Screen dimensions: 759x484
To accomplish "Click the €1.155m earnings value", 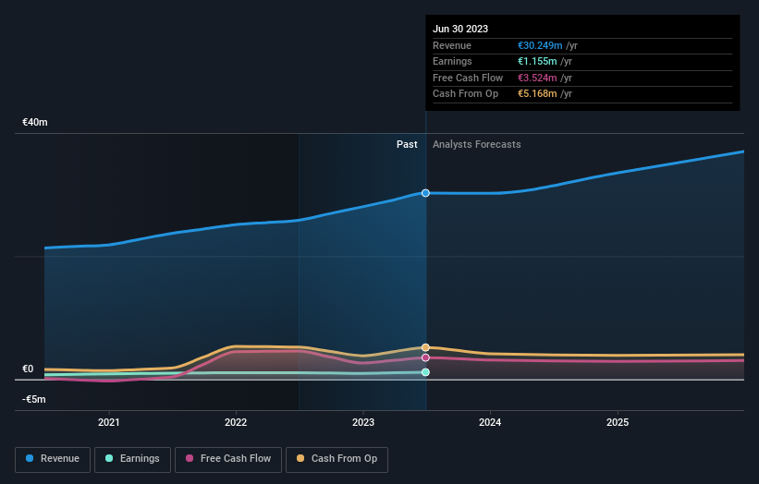I will [537, 61].
